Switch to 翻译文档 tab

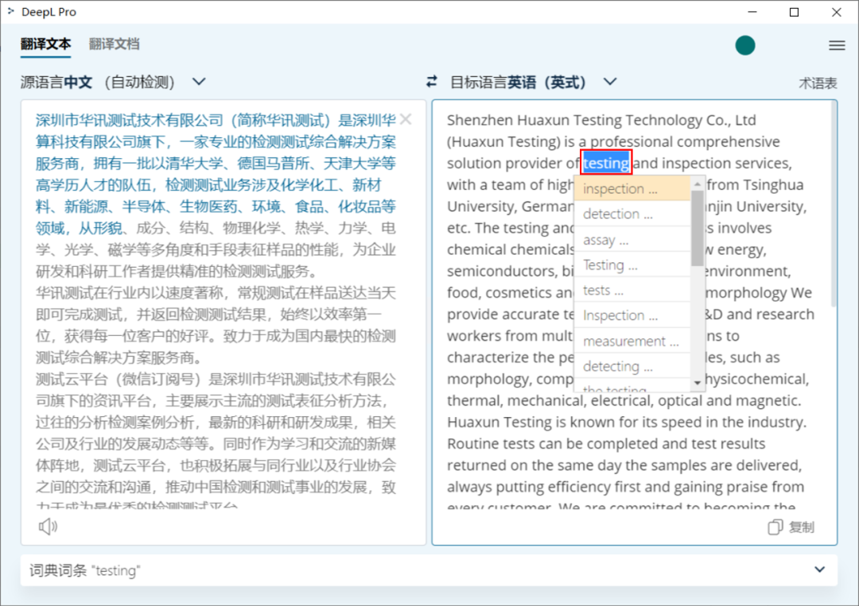[x=114, y=44]
